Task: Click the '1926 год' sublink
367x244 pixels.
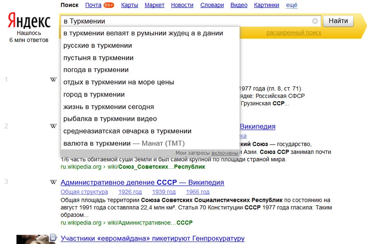Action: pyautogui.click(x=130, y=192)
